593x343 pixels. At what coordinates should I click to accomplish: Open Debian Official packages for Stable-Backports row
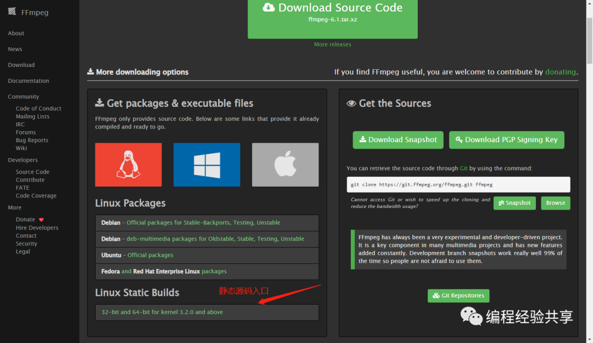(207, 223)
